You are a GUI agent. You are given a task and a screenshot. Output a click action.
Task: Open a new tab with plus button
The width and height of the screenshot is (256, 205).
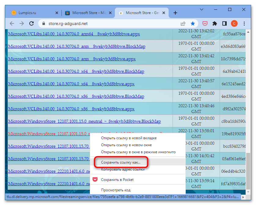(175, 13)
